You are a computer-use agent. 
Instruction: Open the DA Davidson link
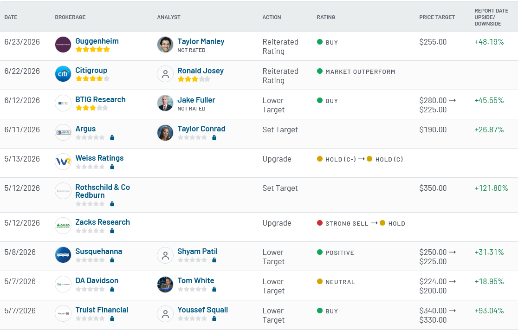coord(97,280)
